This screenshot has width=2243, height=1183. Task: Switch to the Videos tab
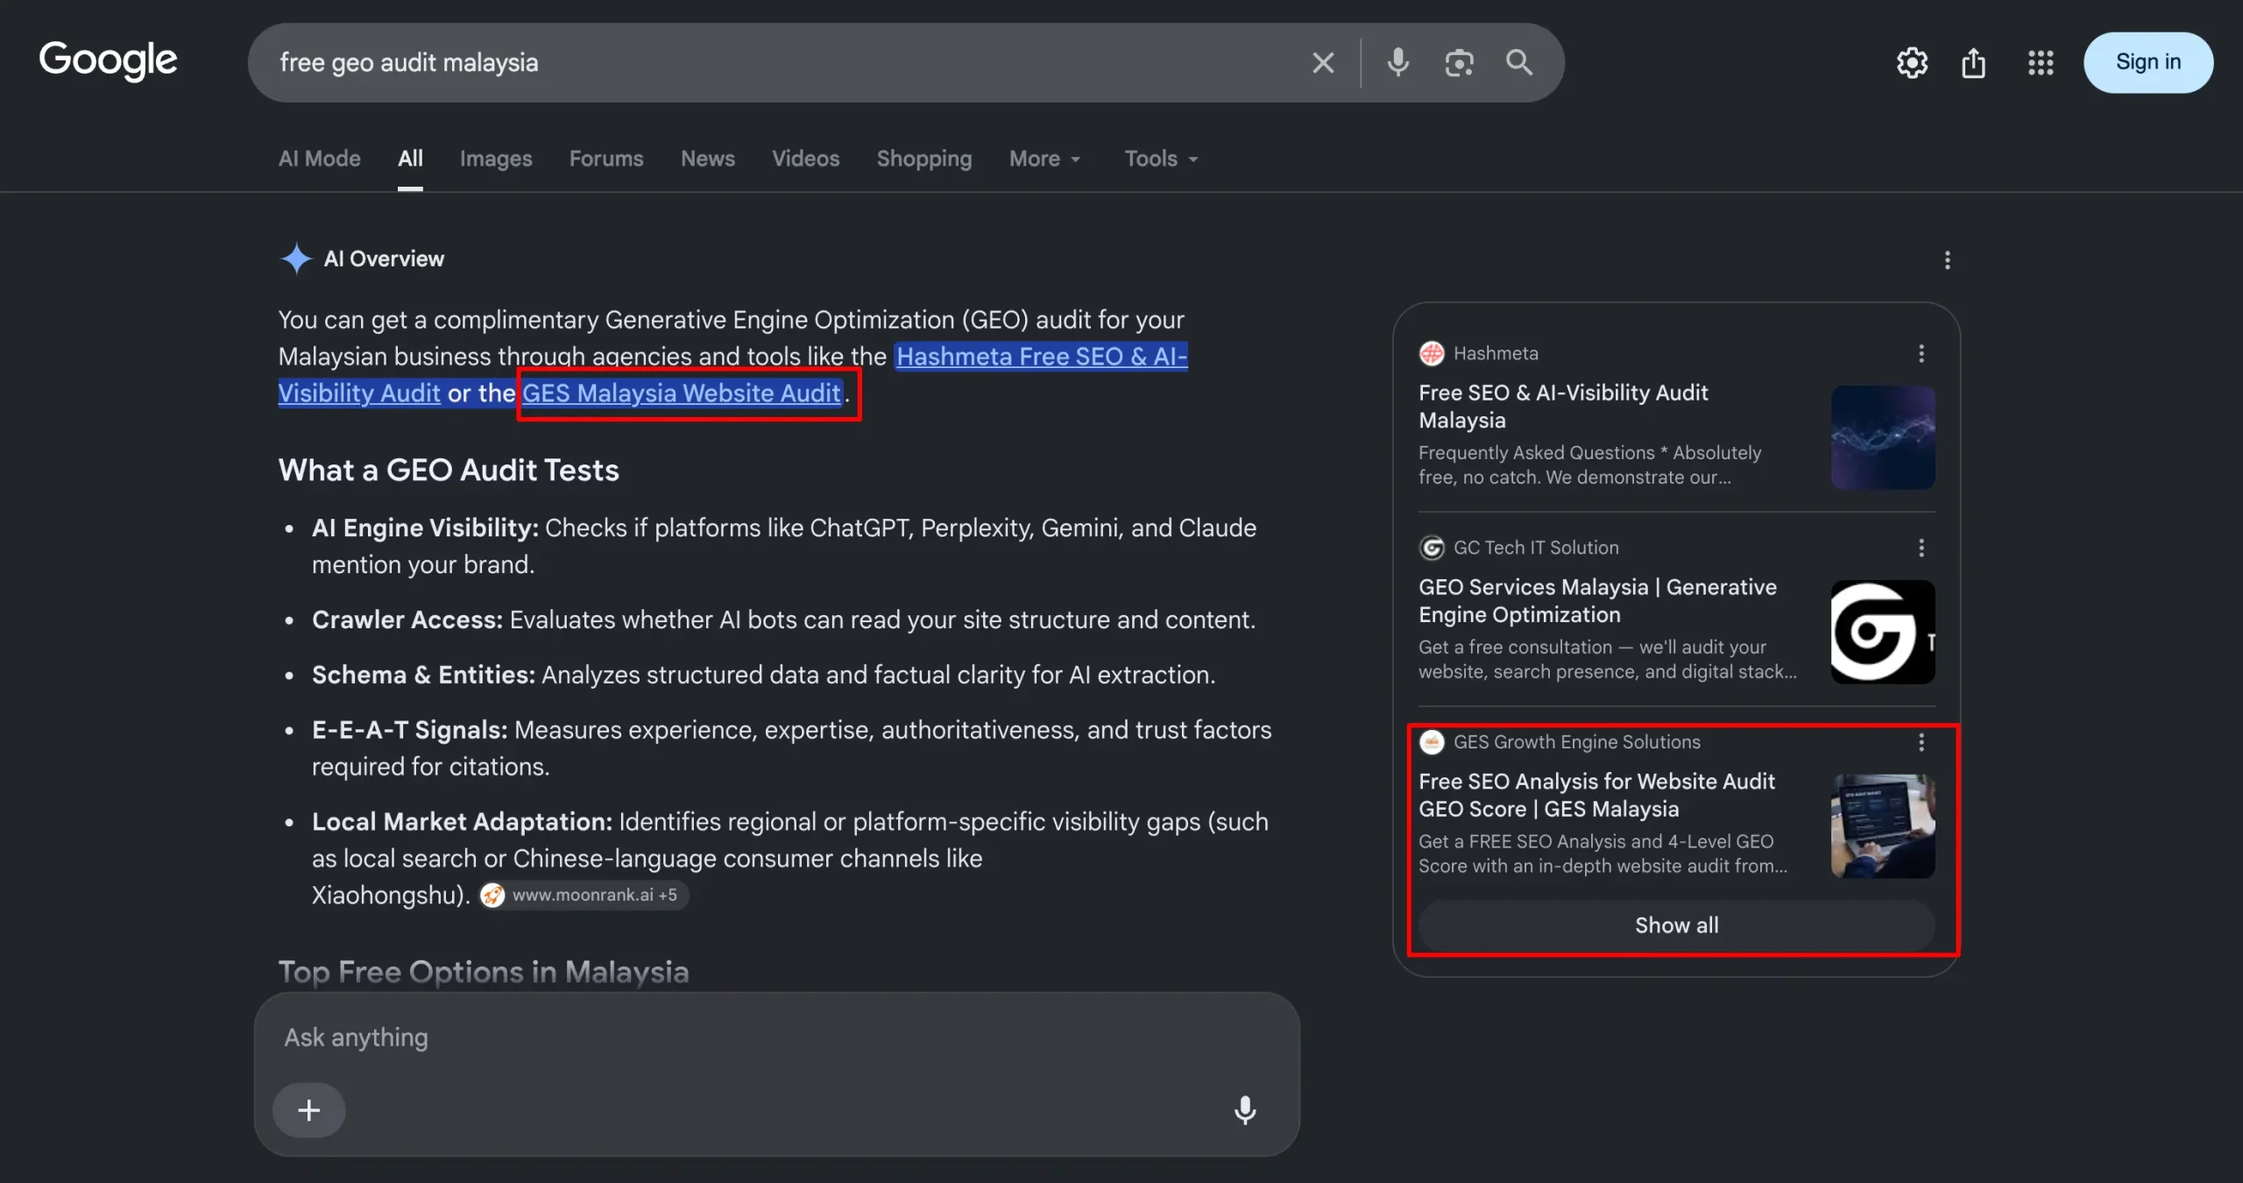click(805, 159)
